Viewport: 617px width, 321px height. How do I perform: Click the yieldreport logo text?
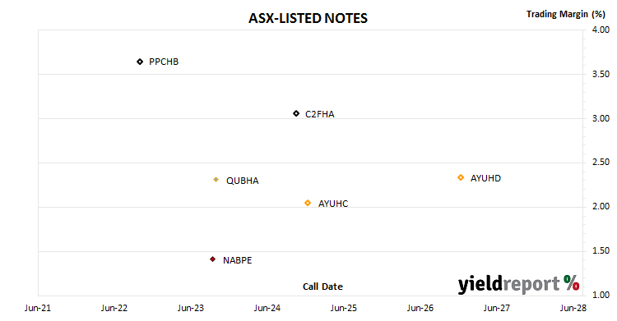pyautogui.click(x=508, y=284)
